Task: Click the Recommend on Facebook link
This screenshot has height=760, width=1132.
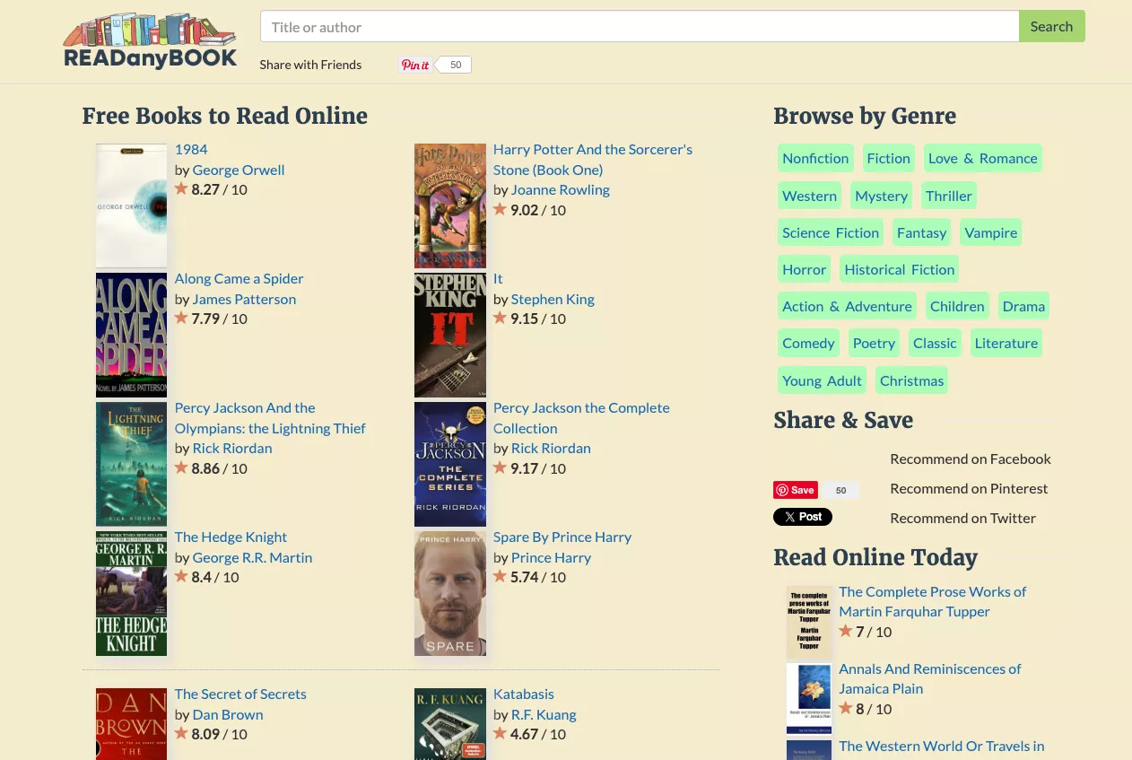Action: (x=971, y=459)
